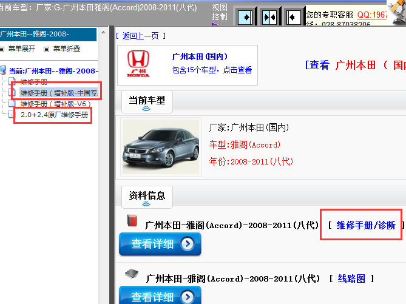
Task: Open the 维修手册/诊断 link
Action: (366, 225)
